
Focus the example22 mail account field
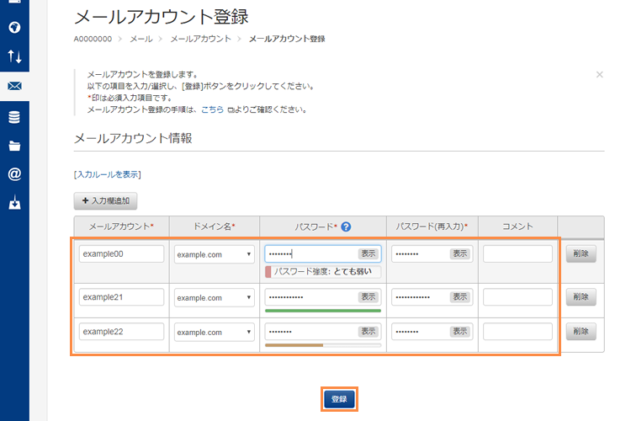tap(121, 332)
